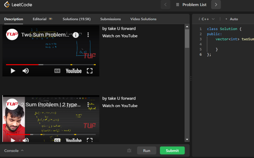The image size is (254, 158).
Task: Mute the 2 Sum Problem video
Action: pos(25,140)
